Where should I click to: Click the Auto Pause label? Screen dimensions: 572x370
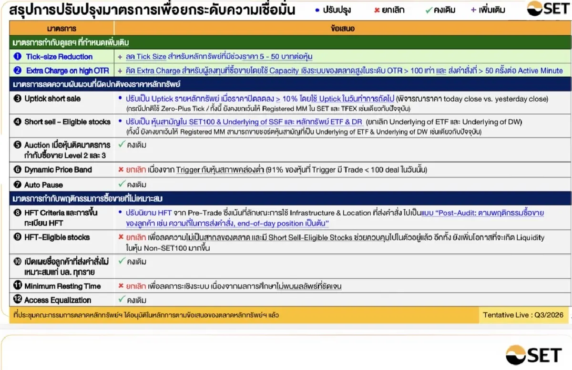44,185
